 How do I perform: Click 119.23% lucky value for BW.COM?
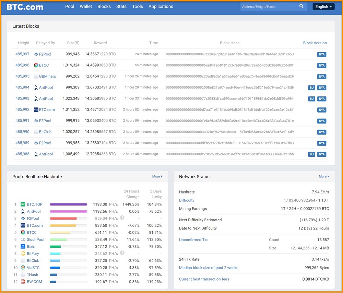154,282
